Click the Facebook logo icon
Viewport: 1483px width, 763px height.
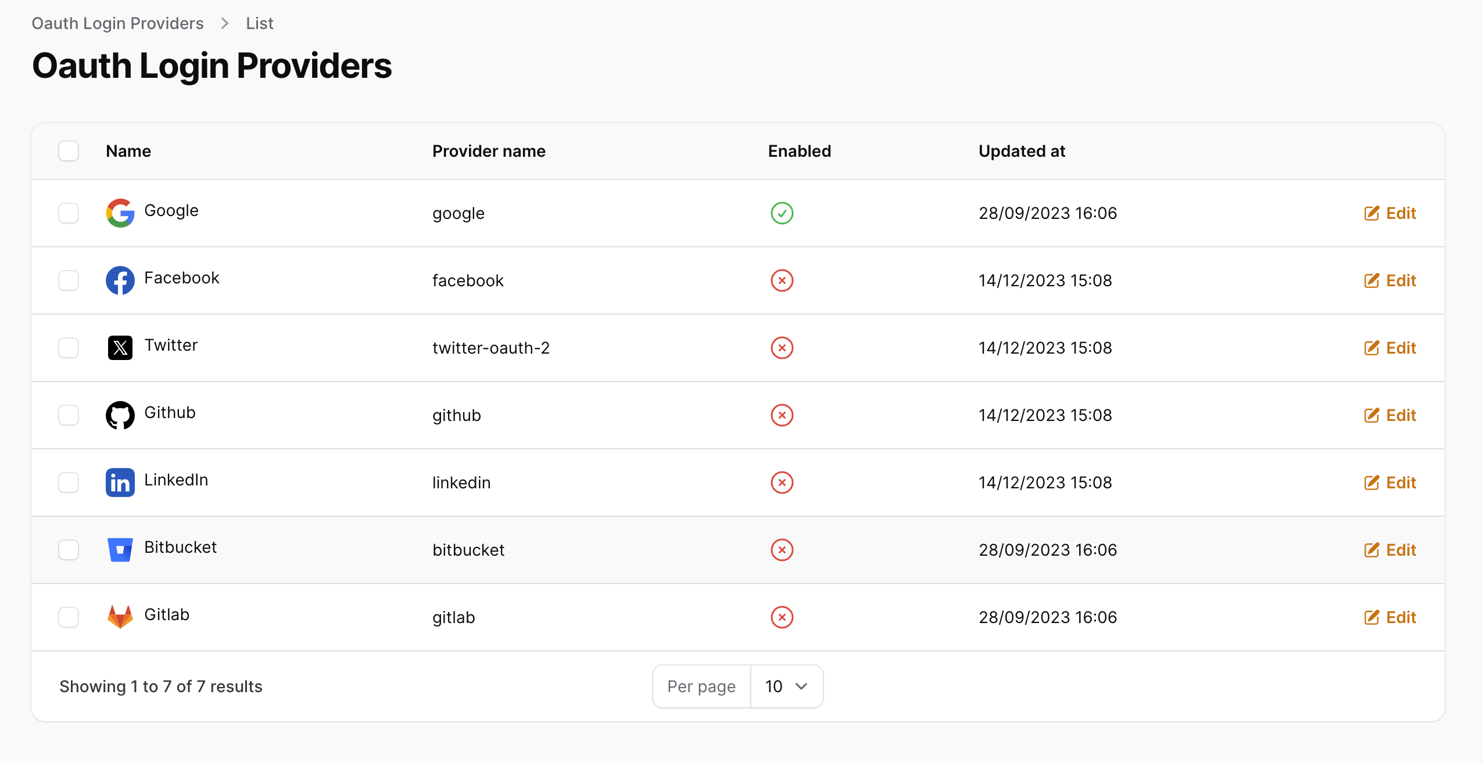coord(120,280)
